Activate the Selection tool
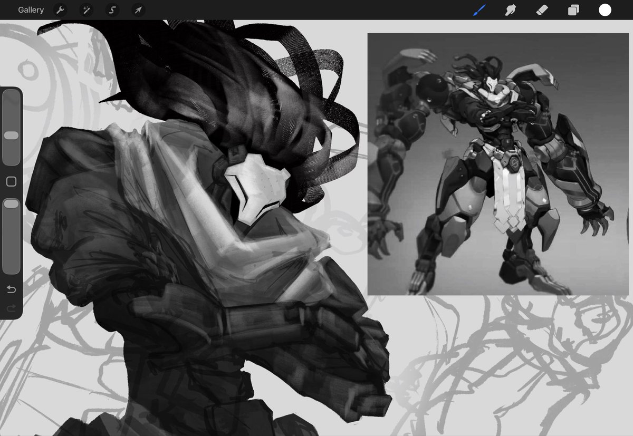Image resolution: width=633 pixels, height=436 pixels. 112,10
